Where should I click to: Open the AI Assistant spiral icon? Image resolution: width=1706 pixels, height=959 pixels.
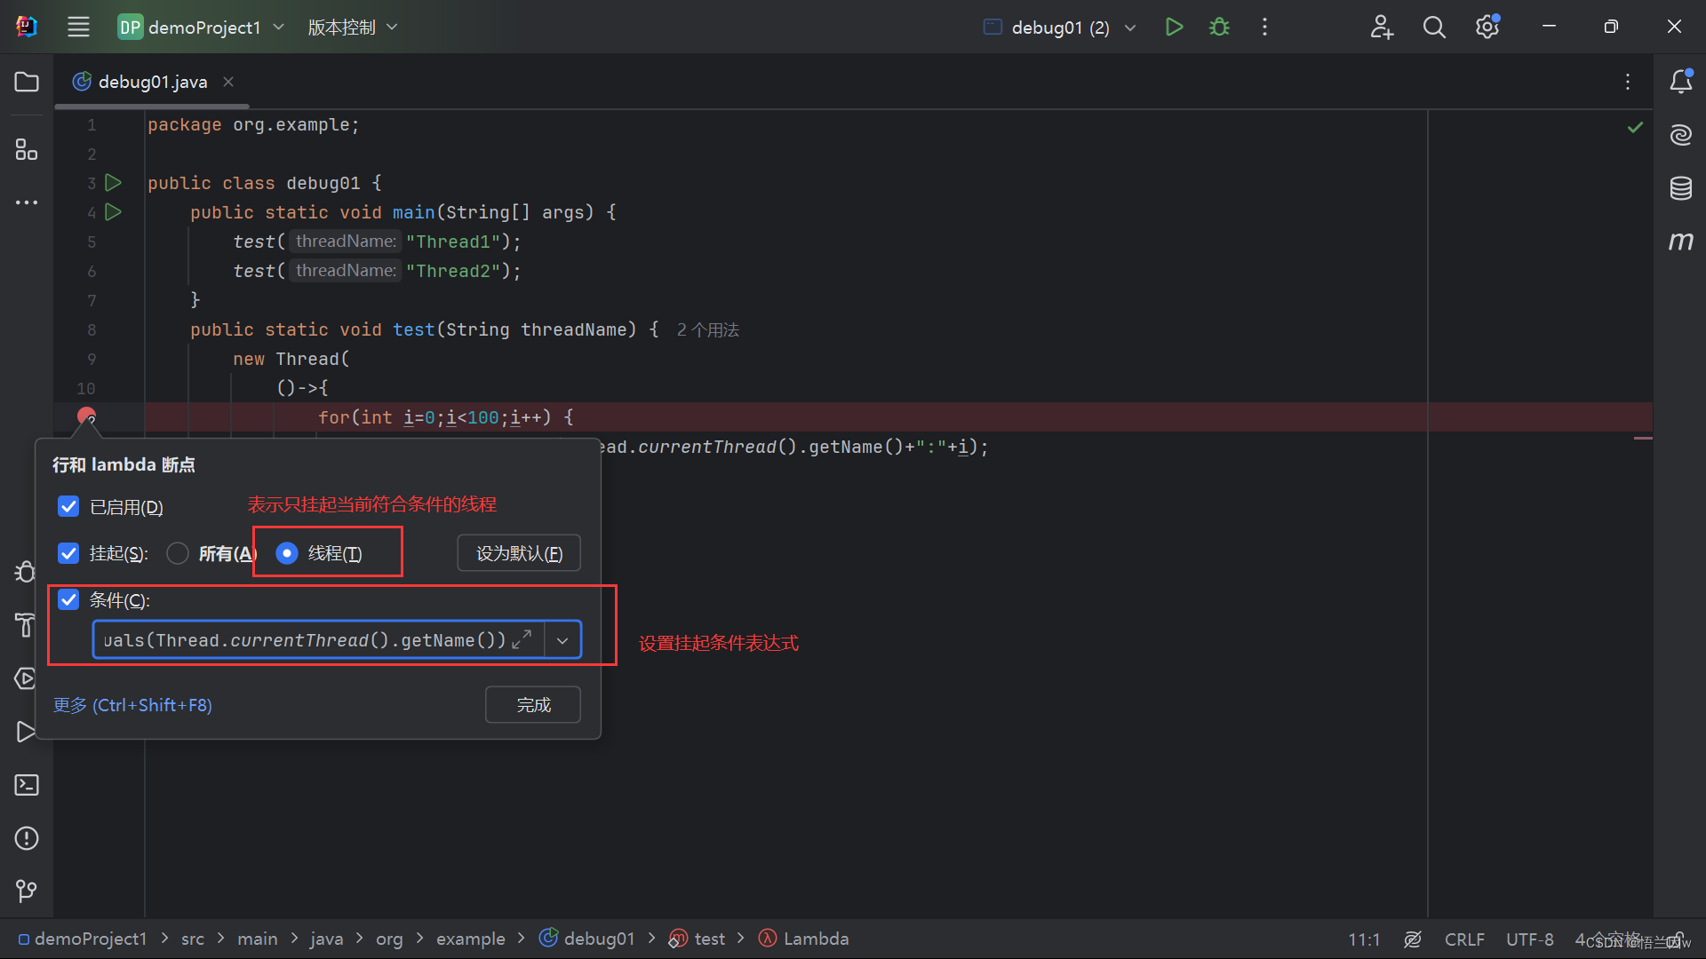1680,135
